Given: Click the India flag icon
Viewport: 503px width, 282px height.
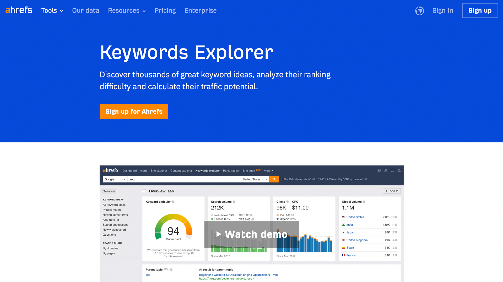Looking at the screenshot, I should [344, 225].
